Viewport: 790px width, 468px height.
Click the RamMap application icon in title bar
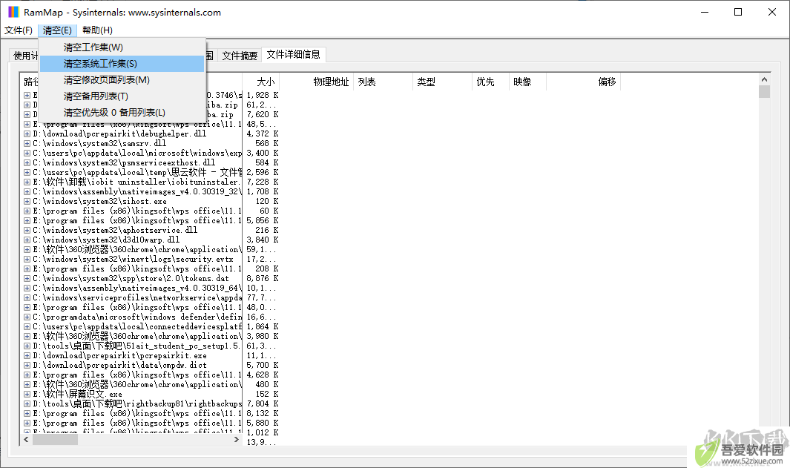(13, 12)
